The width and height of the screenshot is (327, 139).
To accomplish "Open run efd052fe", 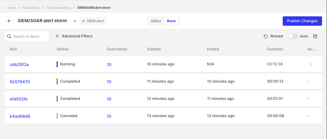I will (18, 99).
